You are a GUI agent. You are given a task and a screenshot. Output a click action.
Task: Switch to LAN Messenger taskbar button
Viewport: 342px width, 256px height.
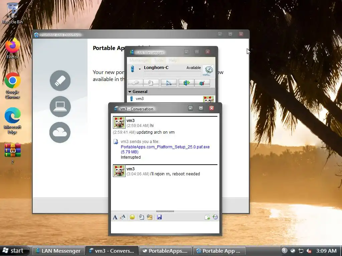(58, 251)
